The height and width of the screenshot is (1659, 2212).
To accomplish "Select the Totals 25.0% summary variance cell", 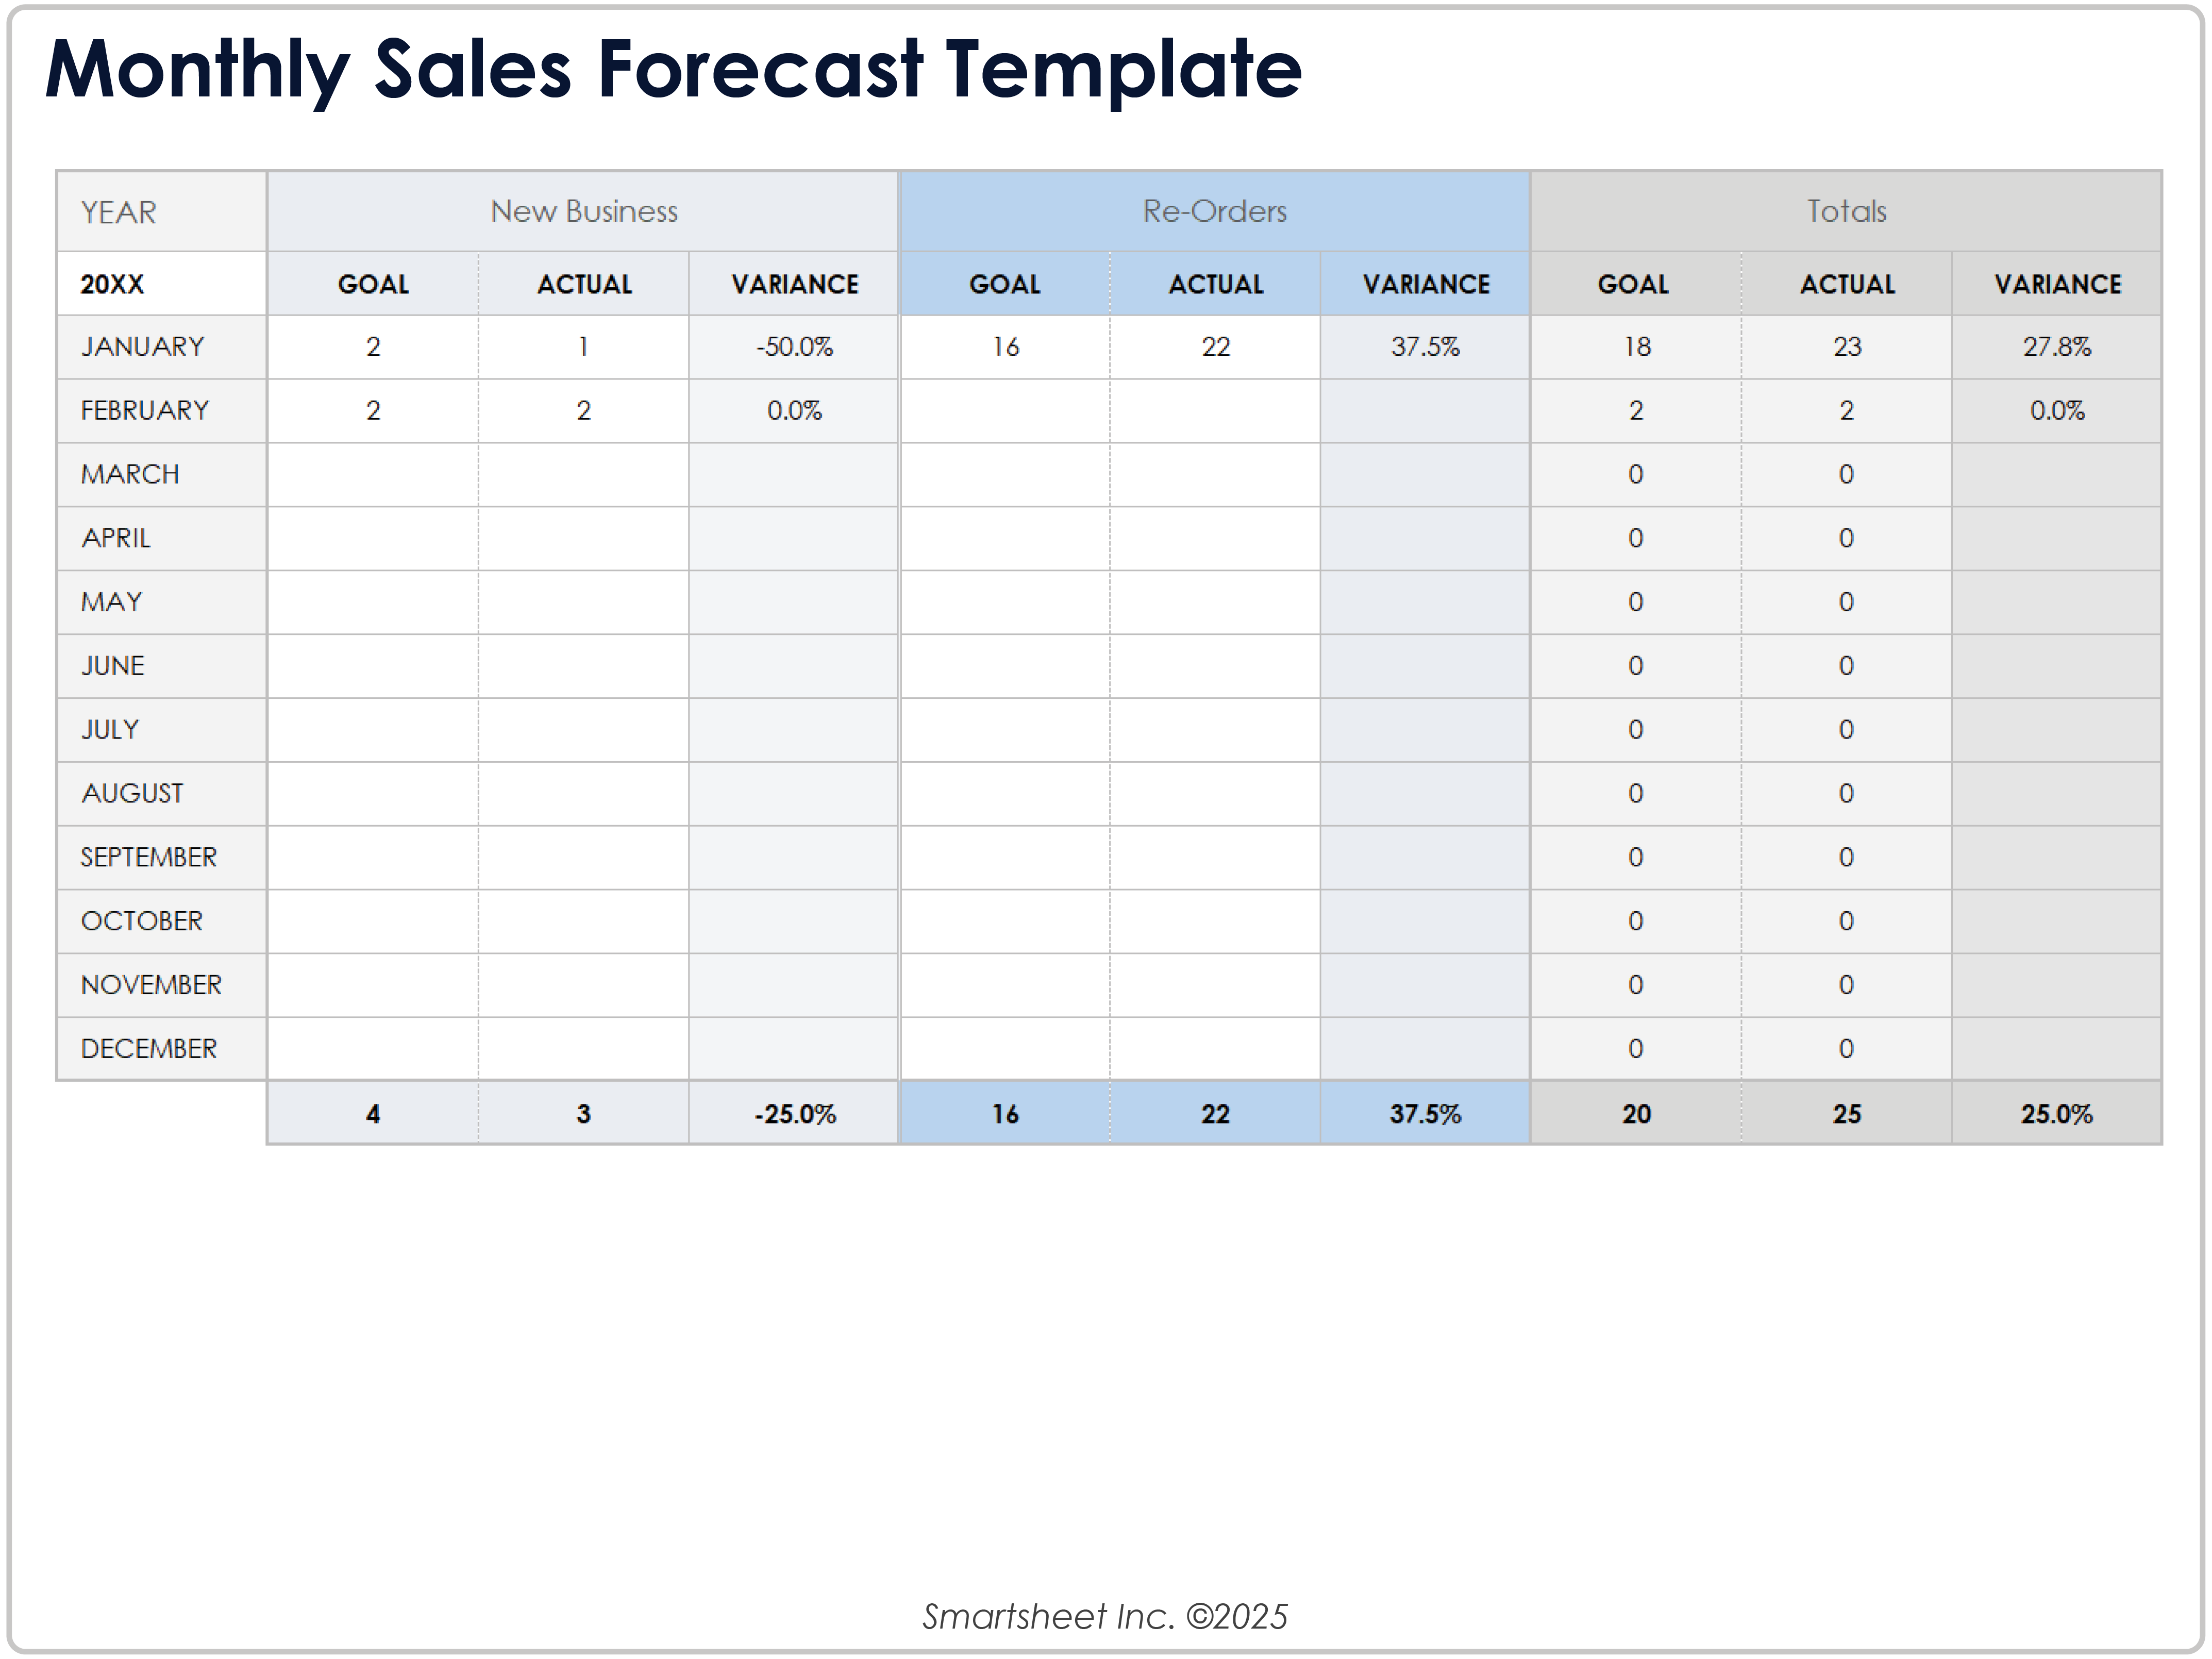I will click(2056, 1114).
